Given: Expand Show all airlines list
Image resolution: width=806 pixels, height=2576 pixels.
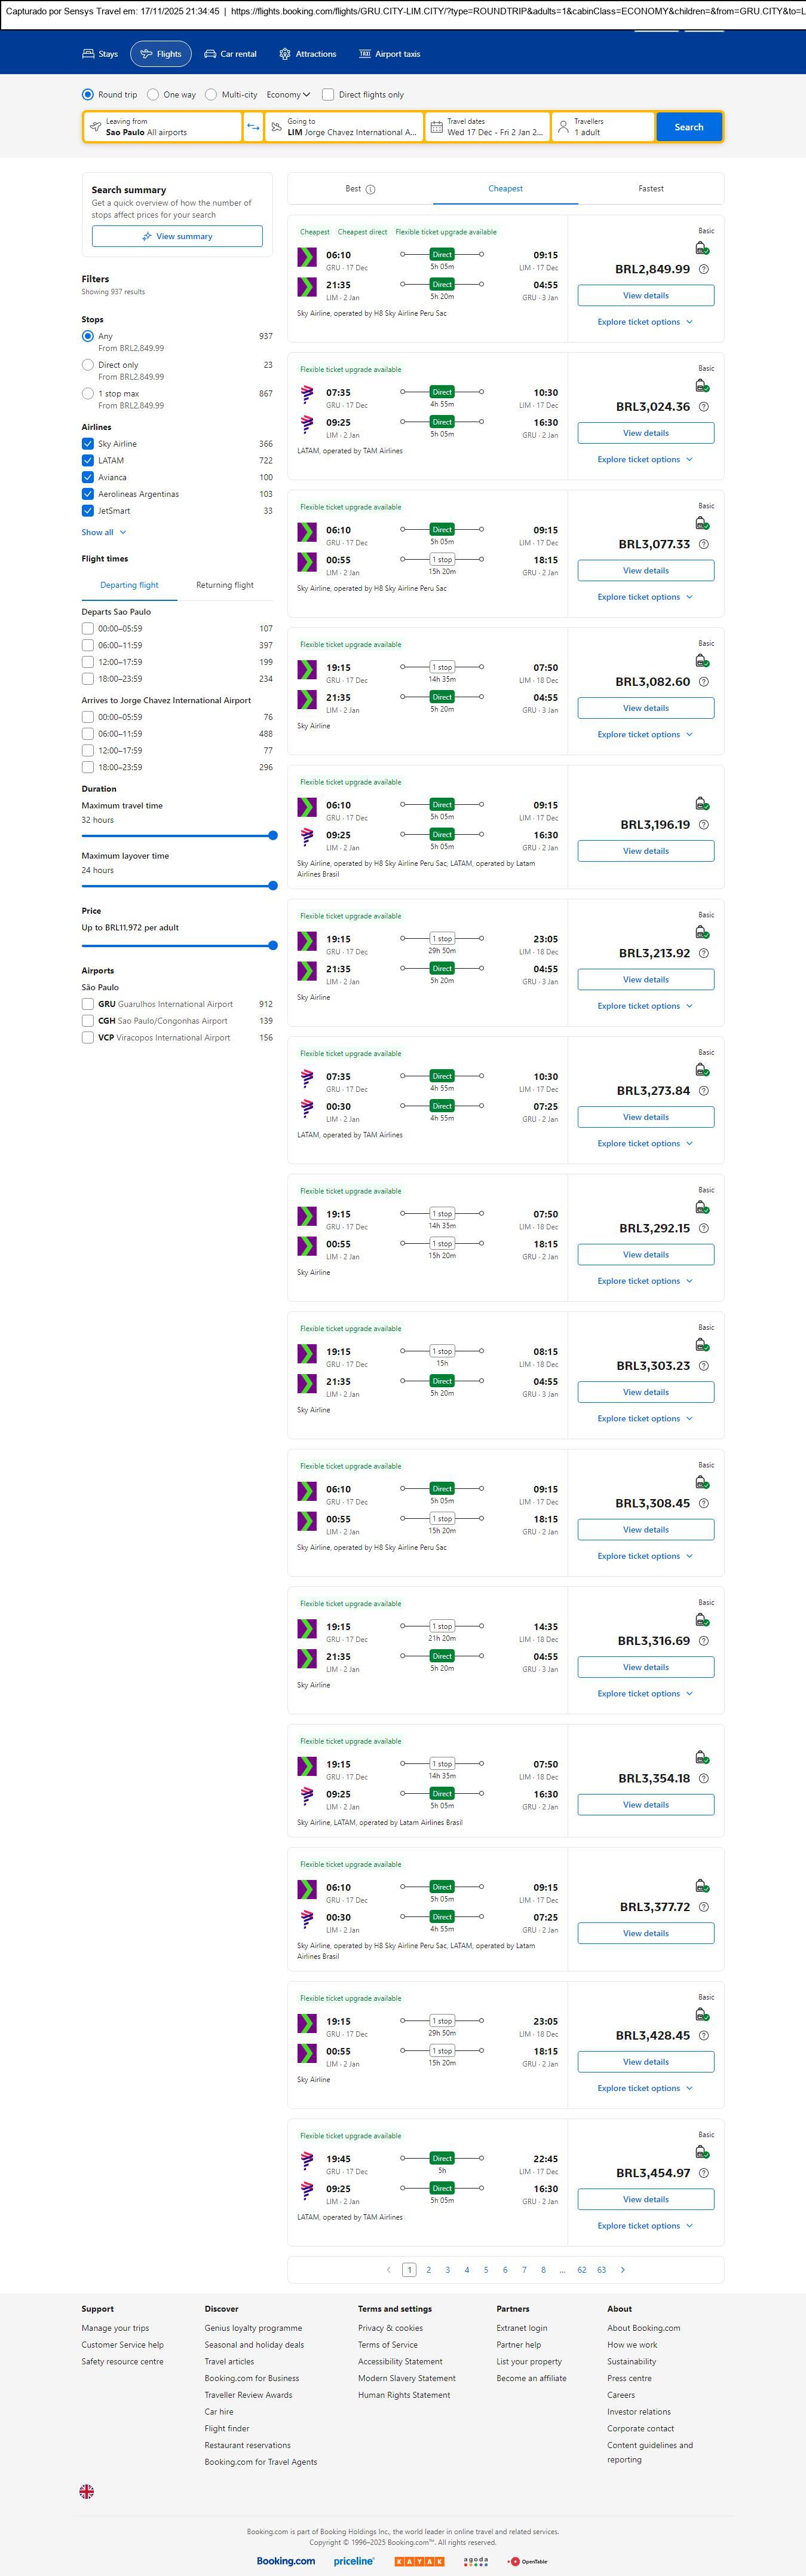Looking at the screenshot, I should click(x=104, y=532).
